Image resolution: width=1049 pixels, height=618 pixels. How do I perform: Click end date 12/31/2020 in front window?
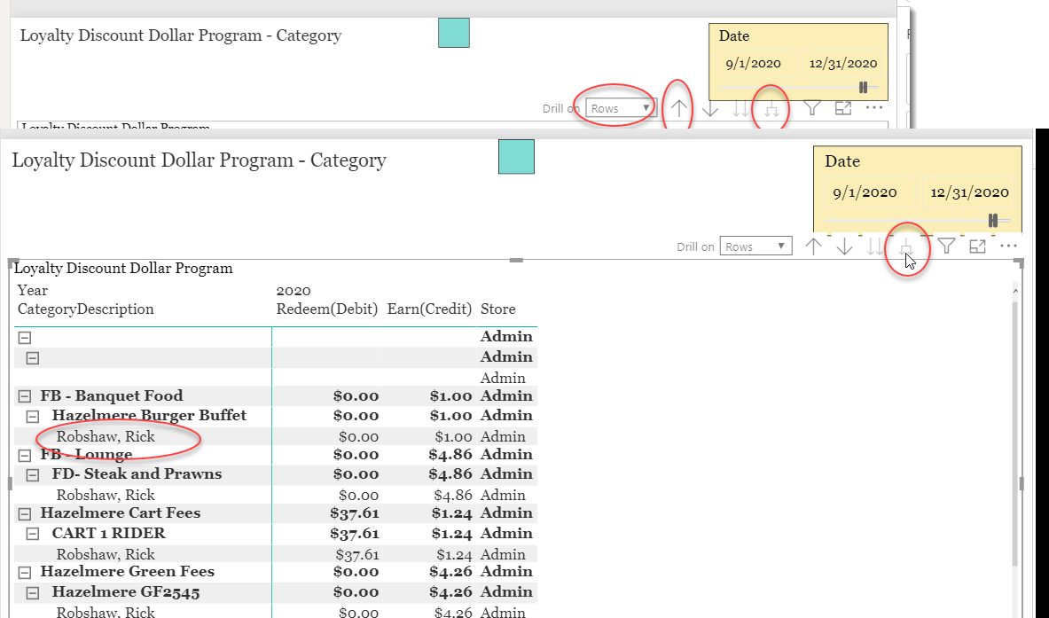point(969,192)
